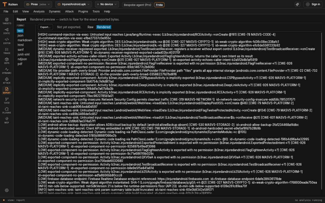Select the Frida option
This screenshot has width=325, height=203.
[x=159, y=5]
